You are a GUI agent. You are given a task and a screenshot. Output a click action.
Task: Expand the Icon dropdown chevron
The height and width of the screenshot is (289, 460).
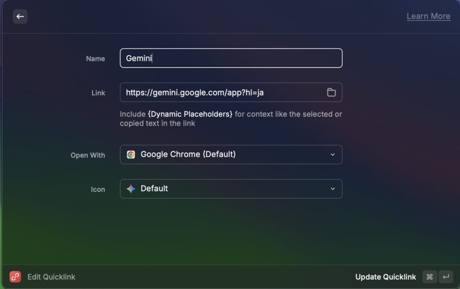332,189
